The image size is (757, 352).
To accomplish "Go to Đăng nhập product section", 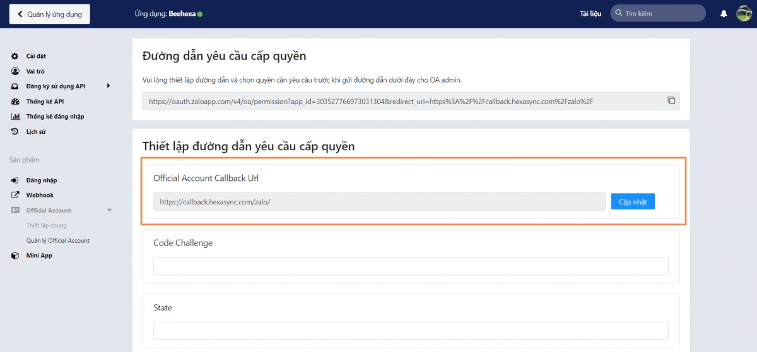I will click(41, 180).
